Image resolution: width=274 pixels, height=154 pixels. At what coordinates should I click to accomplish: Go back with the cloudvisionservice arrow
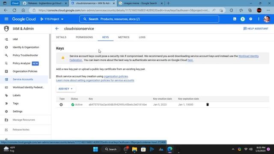click(57, 29)
